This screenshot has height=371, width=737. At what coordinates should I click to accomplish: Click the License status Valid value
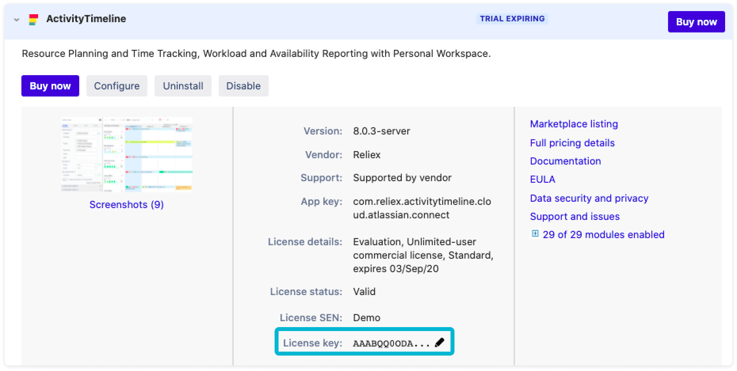point(364,291)
